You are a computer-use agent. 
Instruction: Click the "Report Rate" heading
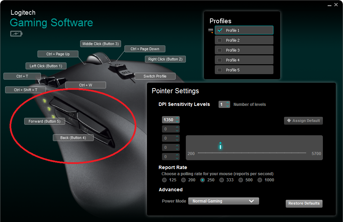[173, 167]
